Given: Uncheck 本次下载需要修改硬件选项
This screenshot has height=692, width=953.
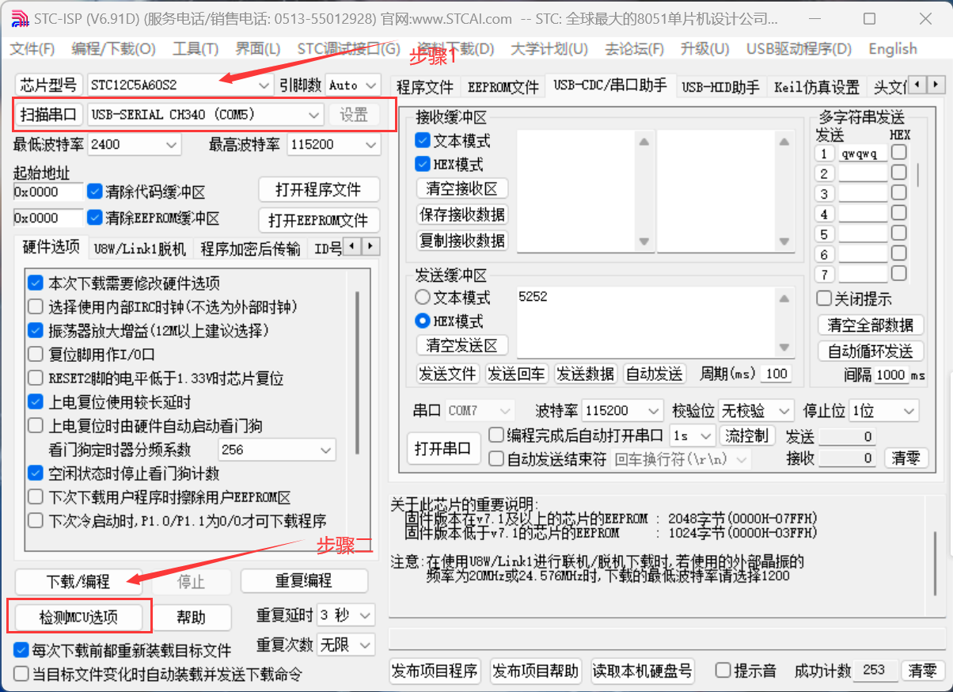Looking at the screenshot, I should [36, 283].
